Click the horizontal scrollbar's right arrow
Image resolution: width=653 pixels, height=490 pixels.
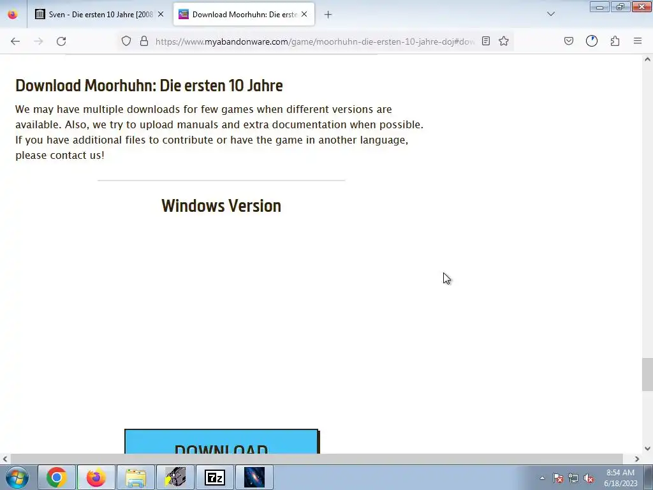[x=637, y=459]
